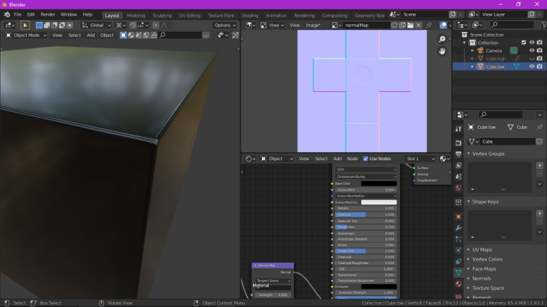Pin the image in image editor
This screenshot has height=307, width=547.
click(x=429, y=25)
